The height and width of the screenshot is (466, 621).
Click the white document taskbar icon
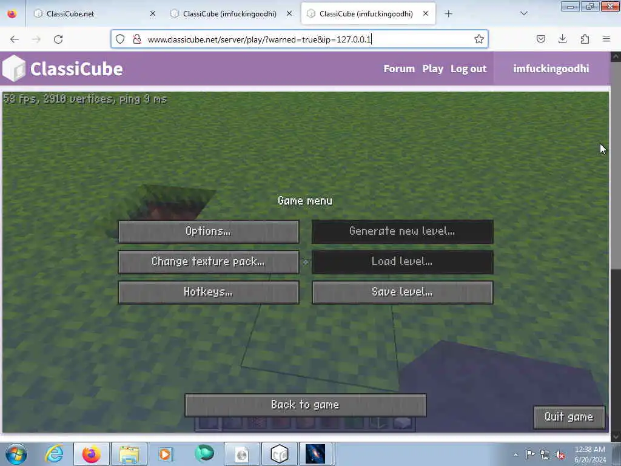(241, 454)
